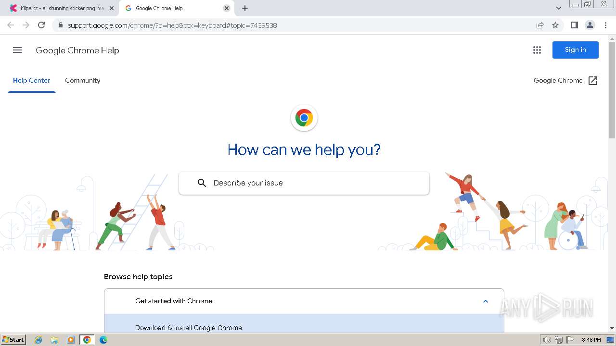
Task: Open the Chrome profile menu
Action: 590,25
